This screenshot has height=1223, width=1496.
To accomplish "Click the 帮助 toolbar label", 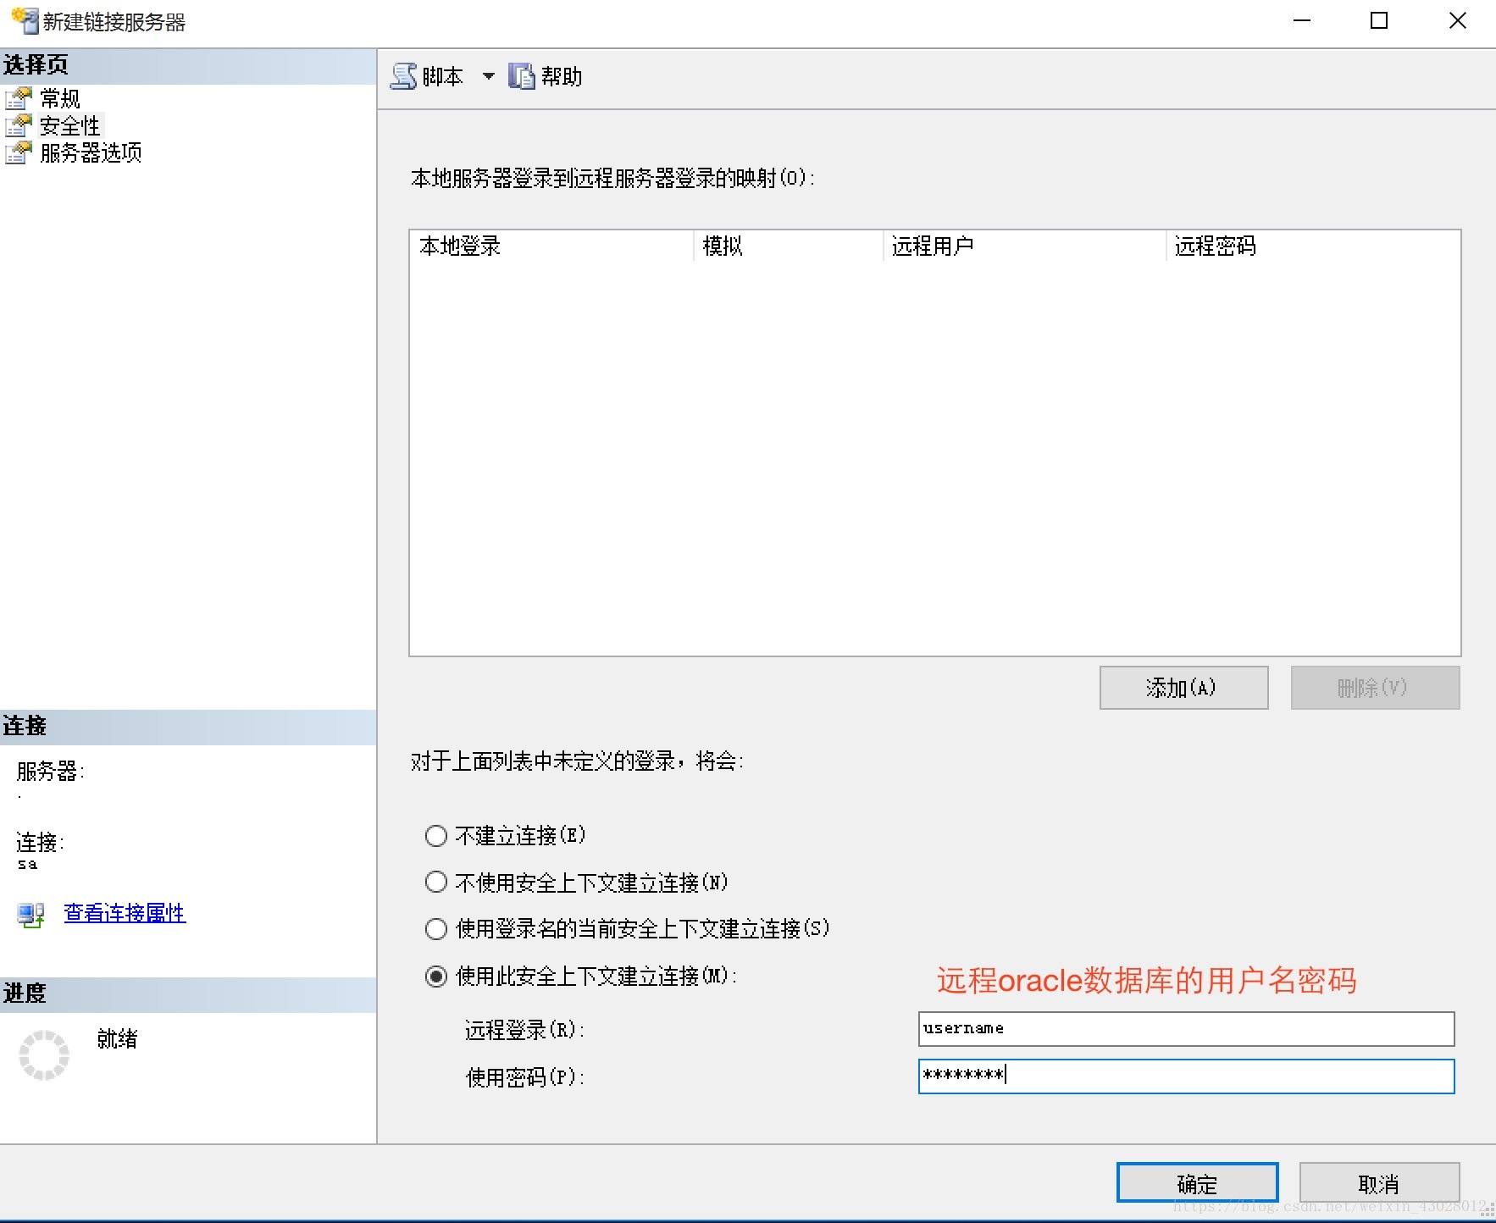I will coord(562,77).
